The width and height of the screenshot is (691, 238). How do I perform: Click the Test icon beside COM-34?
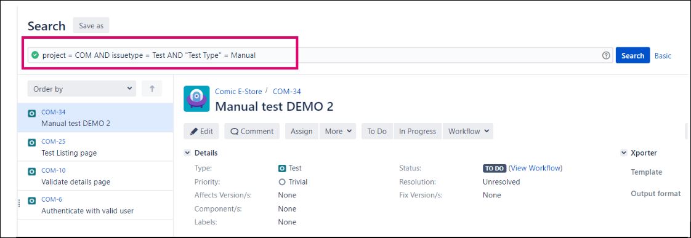[x=32, y=114]
